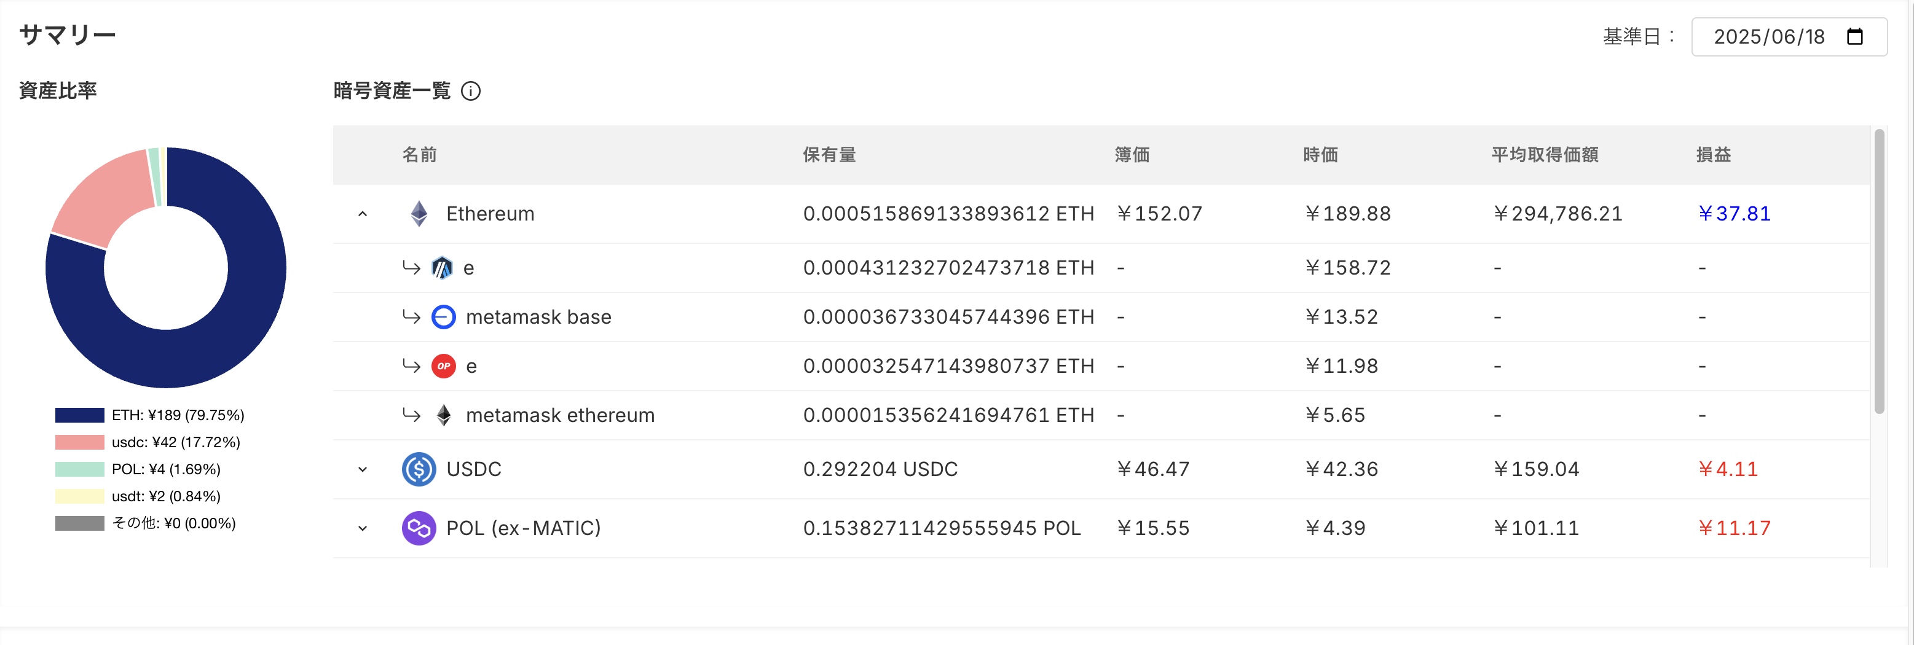Open the calendar picker icon
The image size is (1914, 645).
pyautogui.click(x=1854, y=36)
